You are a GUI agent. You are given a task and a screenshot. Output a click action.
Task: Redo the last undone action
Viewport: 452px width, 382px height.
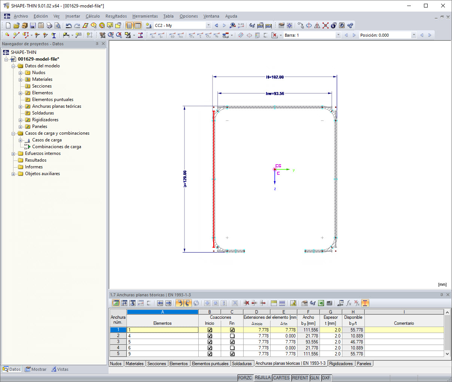tap(77, 25)
